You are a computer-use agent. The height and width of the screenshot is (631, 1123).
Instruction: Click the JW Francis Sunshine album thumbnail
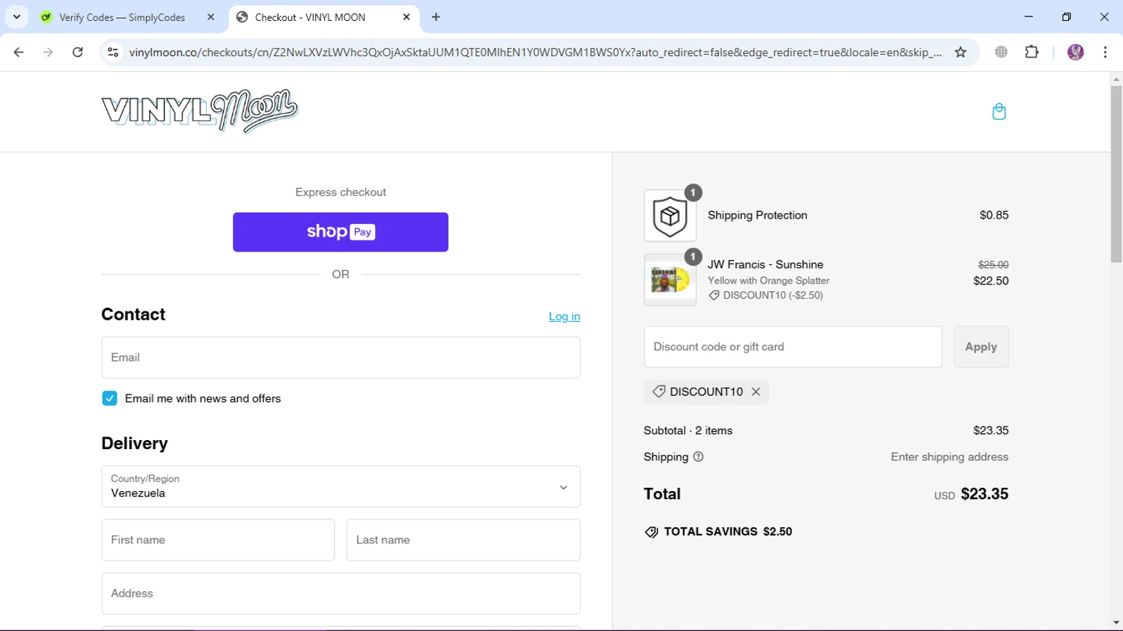670,280
